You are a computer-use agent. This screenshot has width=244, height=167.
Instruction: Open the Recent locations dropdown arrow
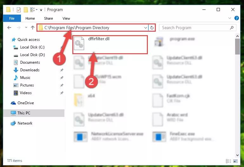[26, 28]
